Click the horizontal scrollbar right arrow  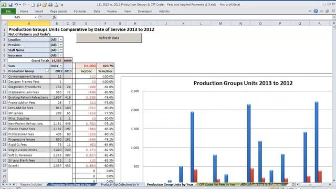pos(330,184)
